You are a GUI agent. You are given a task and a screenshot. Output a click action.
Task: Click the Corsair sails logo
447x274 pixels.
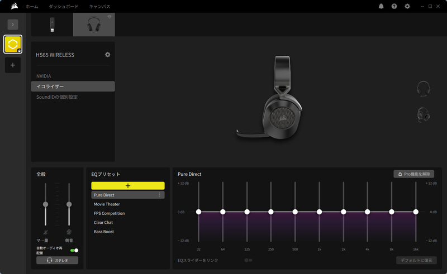(x=15, y=6)
